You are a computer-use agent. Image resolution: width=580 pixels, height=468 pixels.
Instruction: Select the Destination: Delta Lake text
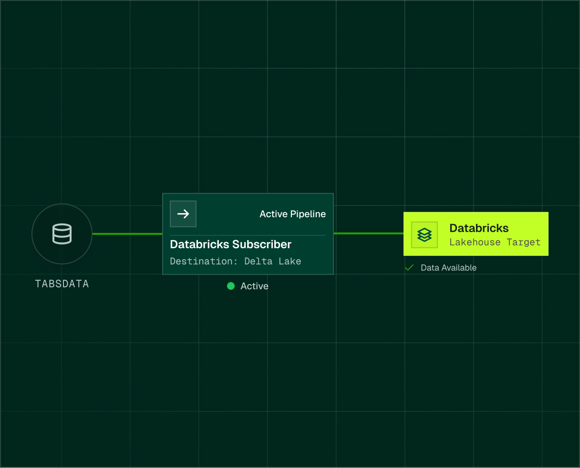point(236,261)
